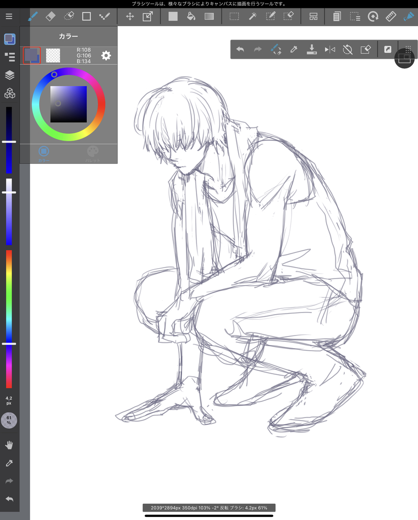Open the Layers panel icon
418x520 pixels.
point(9,75)
